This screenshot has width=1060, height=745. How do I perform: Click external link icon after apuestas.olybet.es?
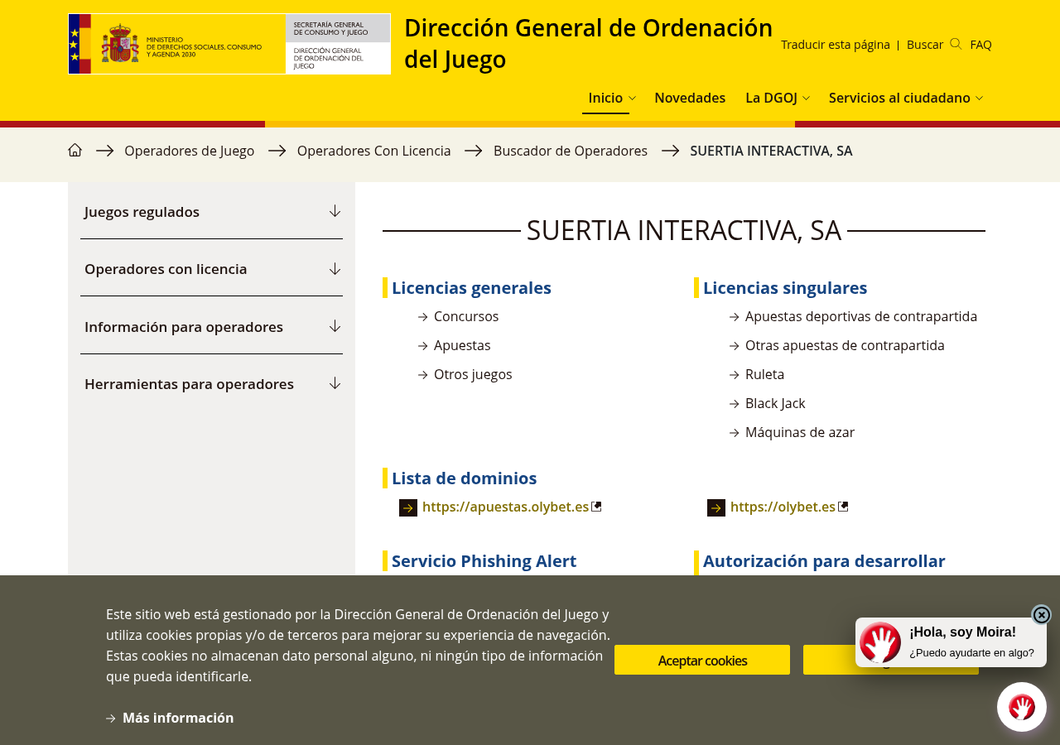[596, 507]
